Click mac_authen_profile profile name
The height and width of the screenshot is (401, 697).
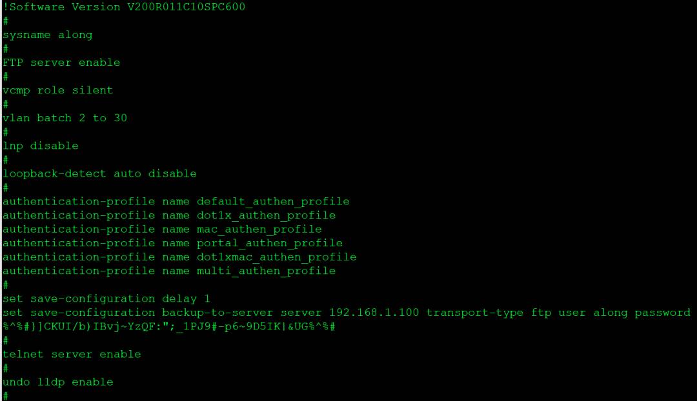[259, 230]
